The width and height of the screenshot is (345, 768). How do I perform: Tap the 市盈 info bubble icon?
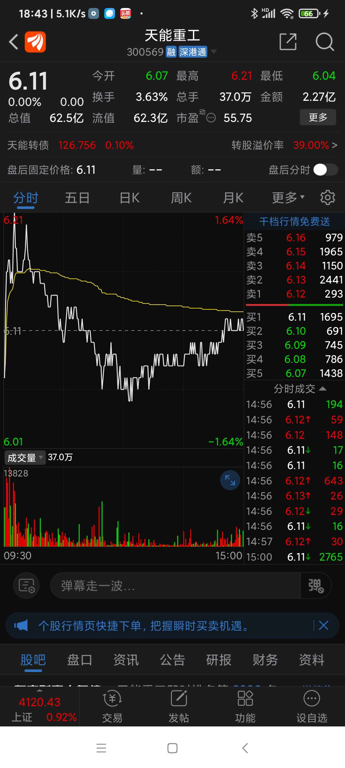click(x=211, y=118)
